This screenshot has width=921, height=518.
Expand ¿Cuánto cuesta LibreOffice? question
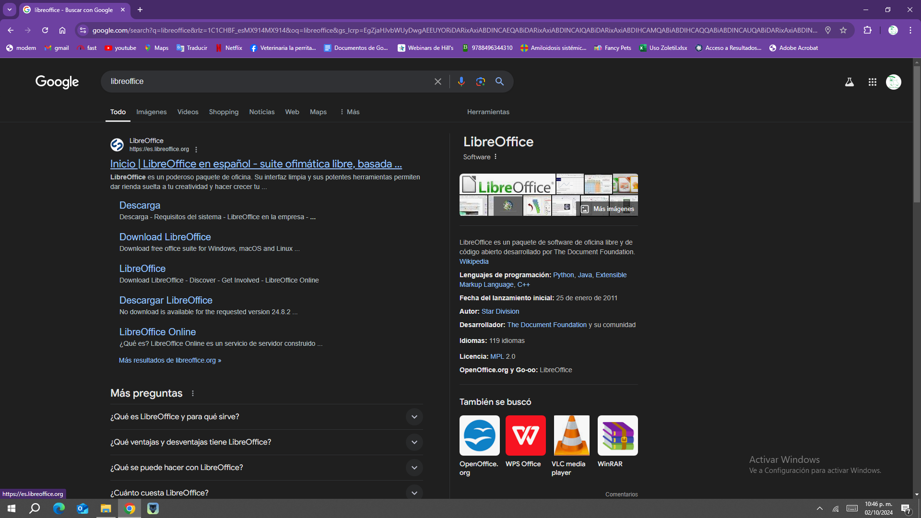(x=266, y=492)
